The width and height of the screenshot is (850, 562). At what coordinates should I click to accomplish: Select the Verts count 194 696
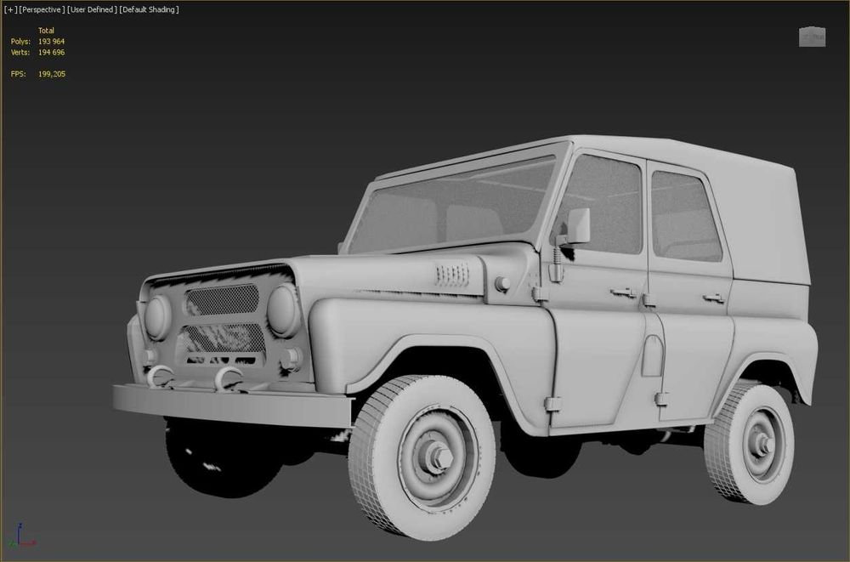pyautogui.click(x=52, y=52)
